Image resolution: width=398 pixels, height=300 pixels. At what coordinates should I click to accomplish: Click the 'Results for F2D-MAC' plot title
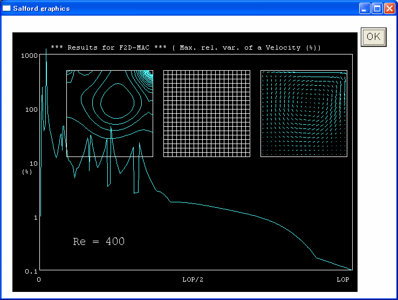tap(186, 48)
